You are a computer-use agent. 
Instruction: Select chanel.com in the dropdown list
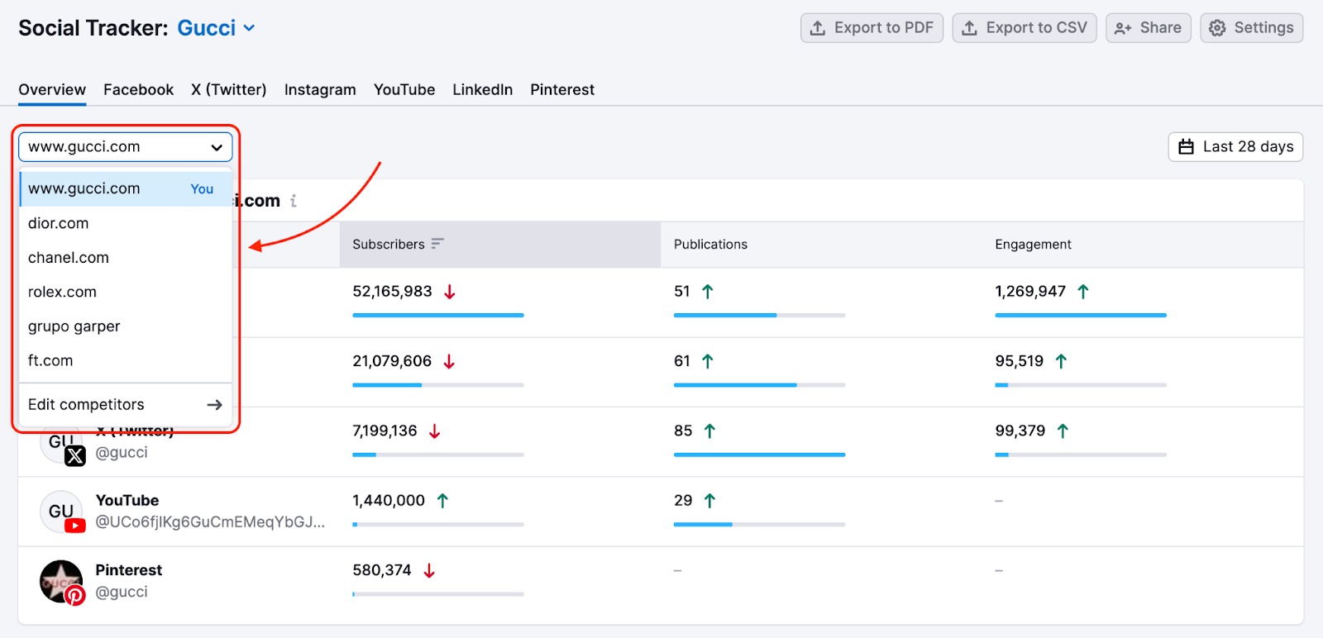[x=126, y=258]
